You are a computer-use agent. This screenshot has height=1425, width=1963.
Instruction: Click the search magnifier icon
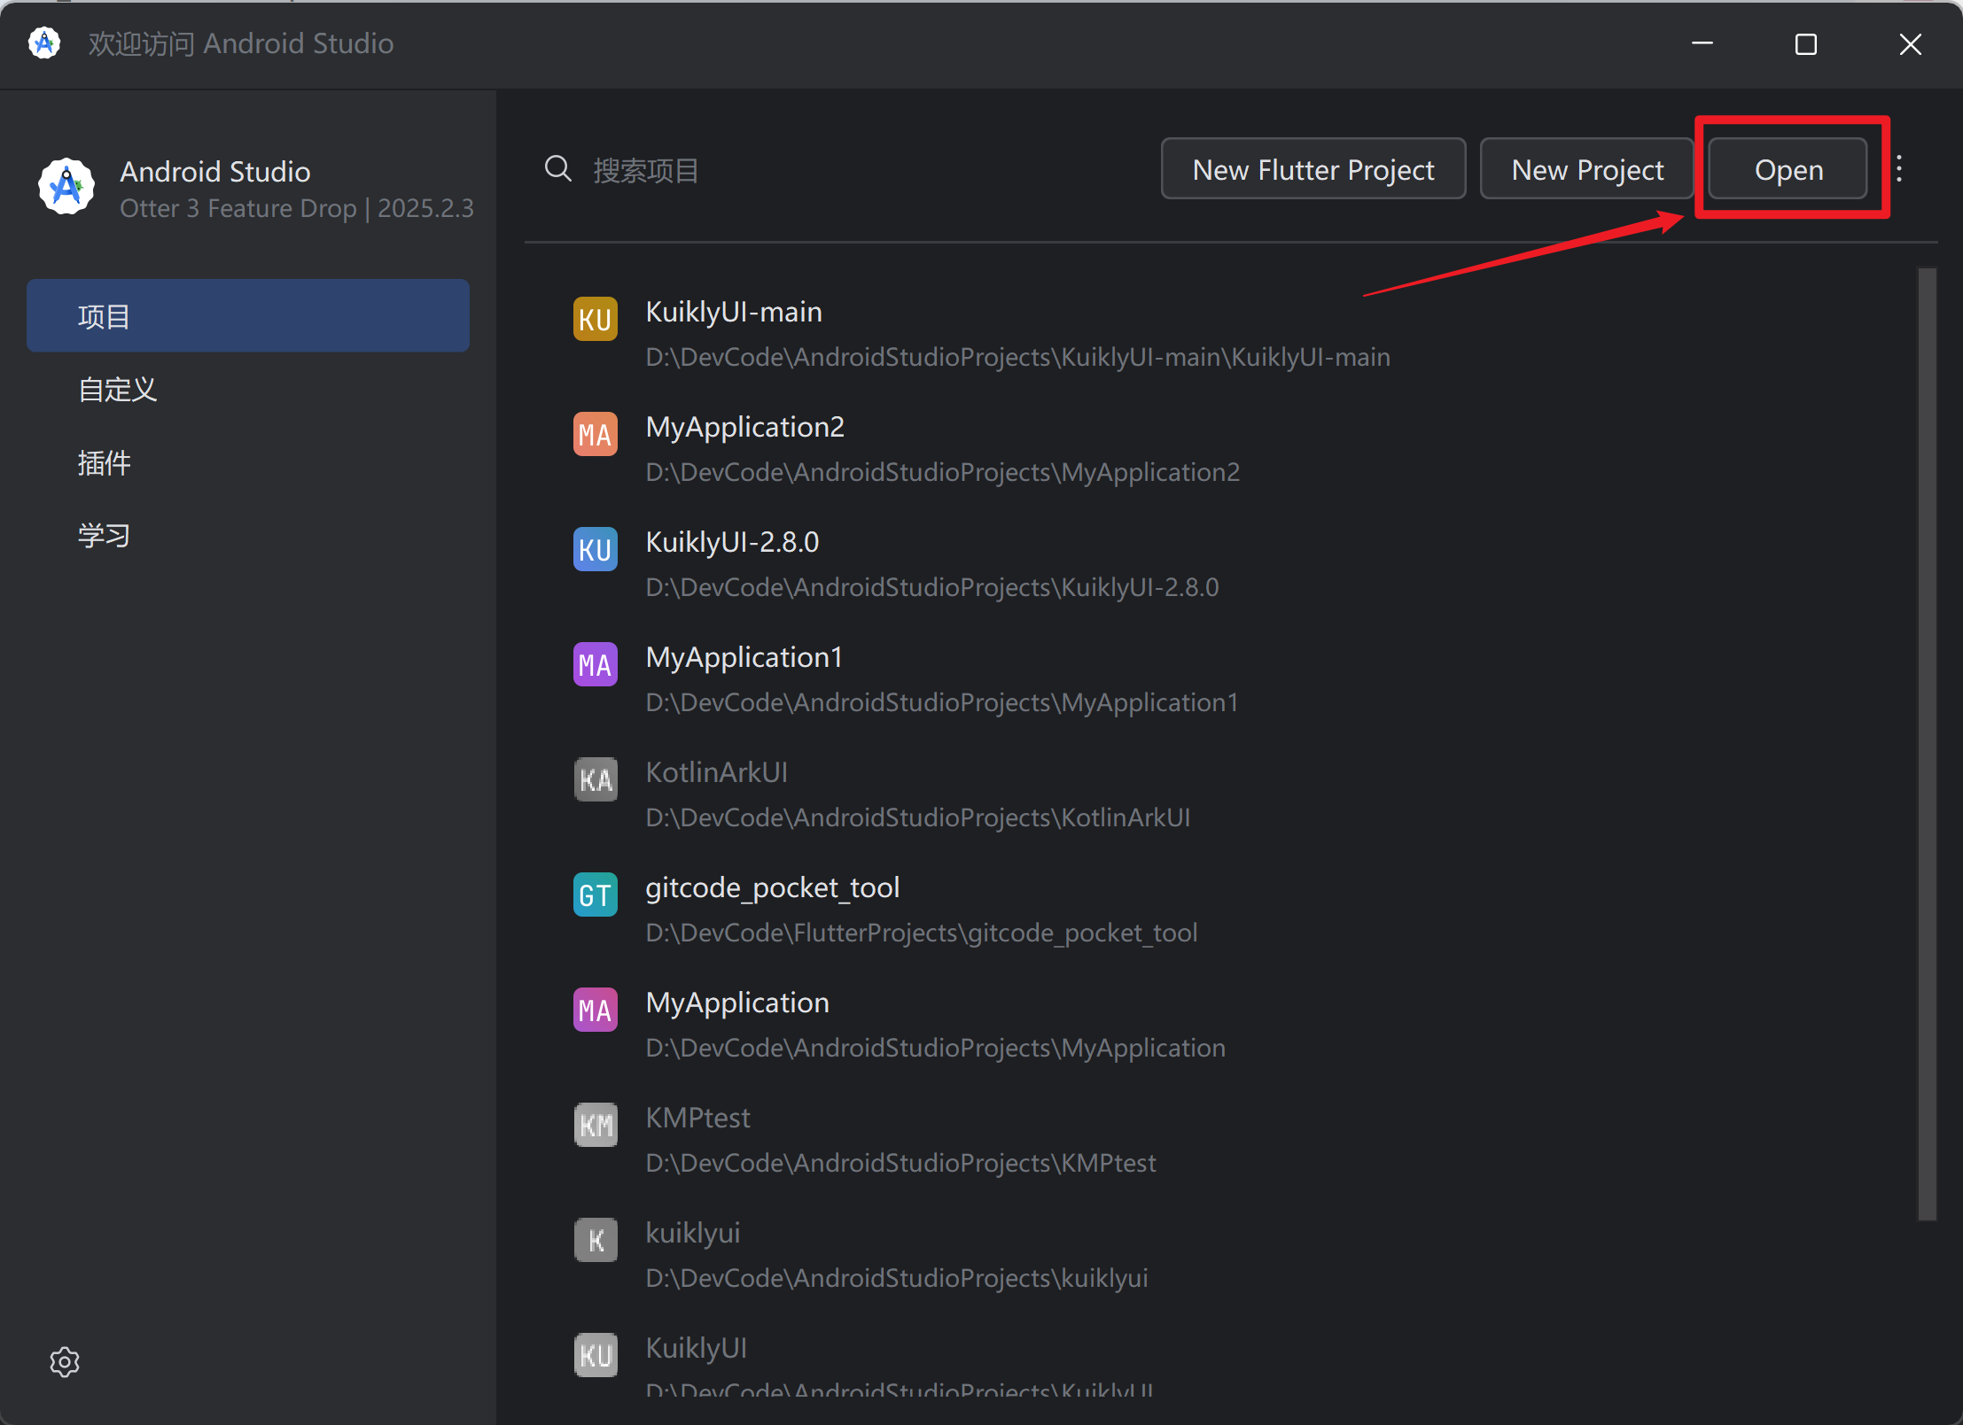tap(557, 168)
